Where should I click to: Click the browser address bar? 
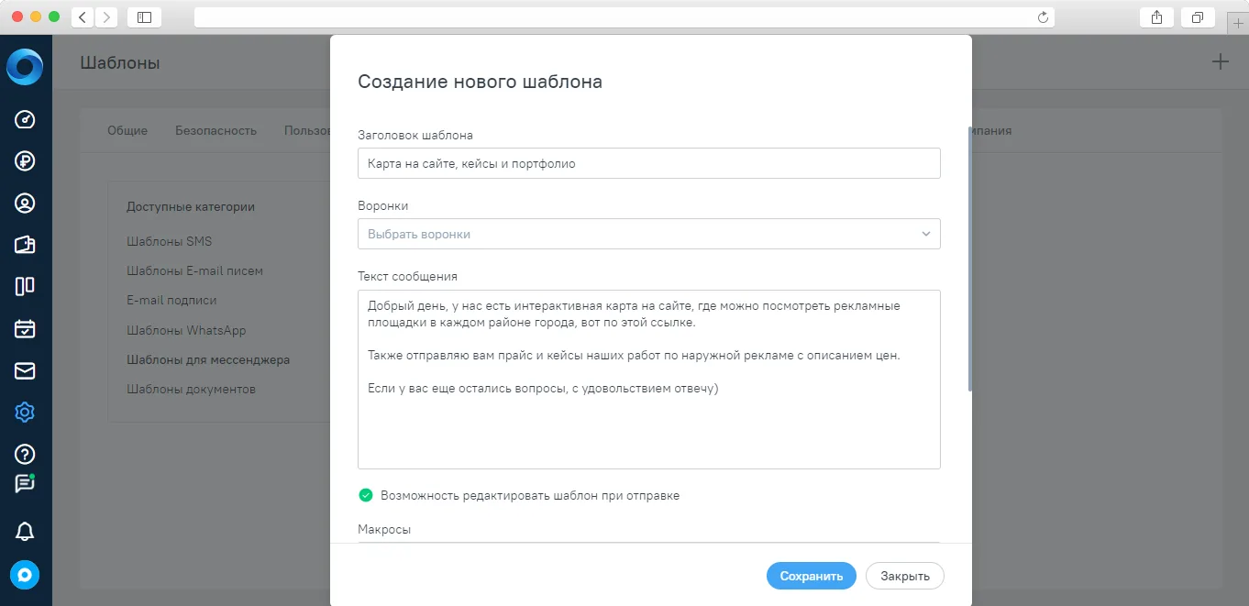[624, 17]
